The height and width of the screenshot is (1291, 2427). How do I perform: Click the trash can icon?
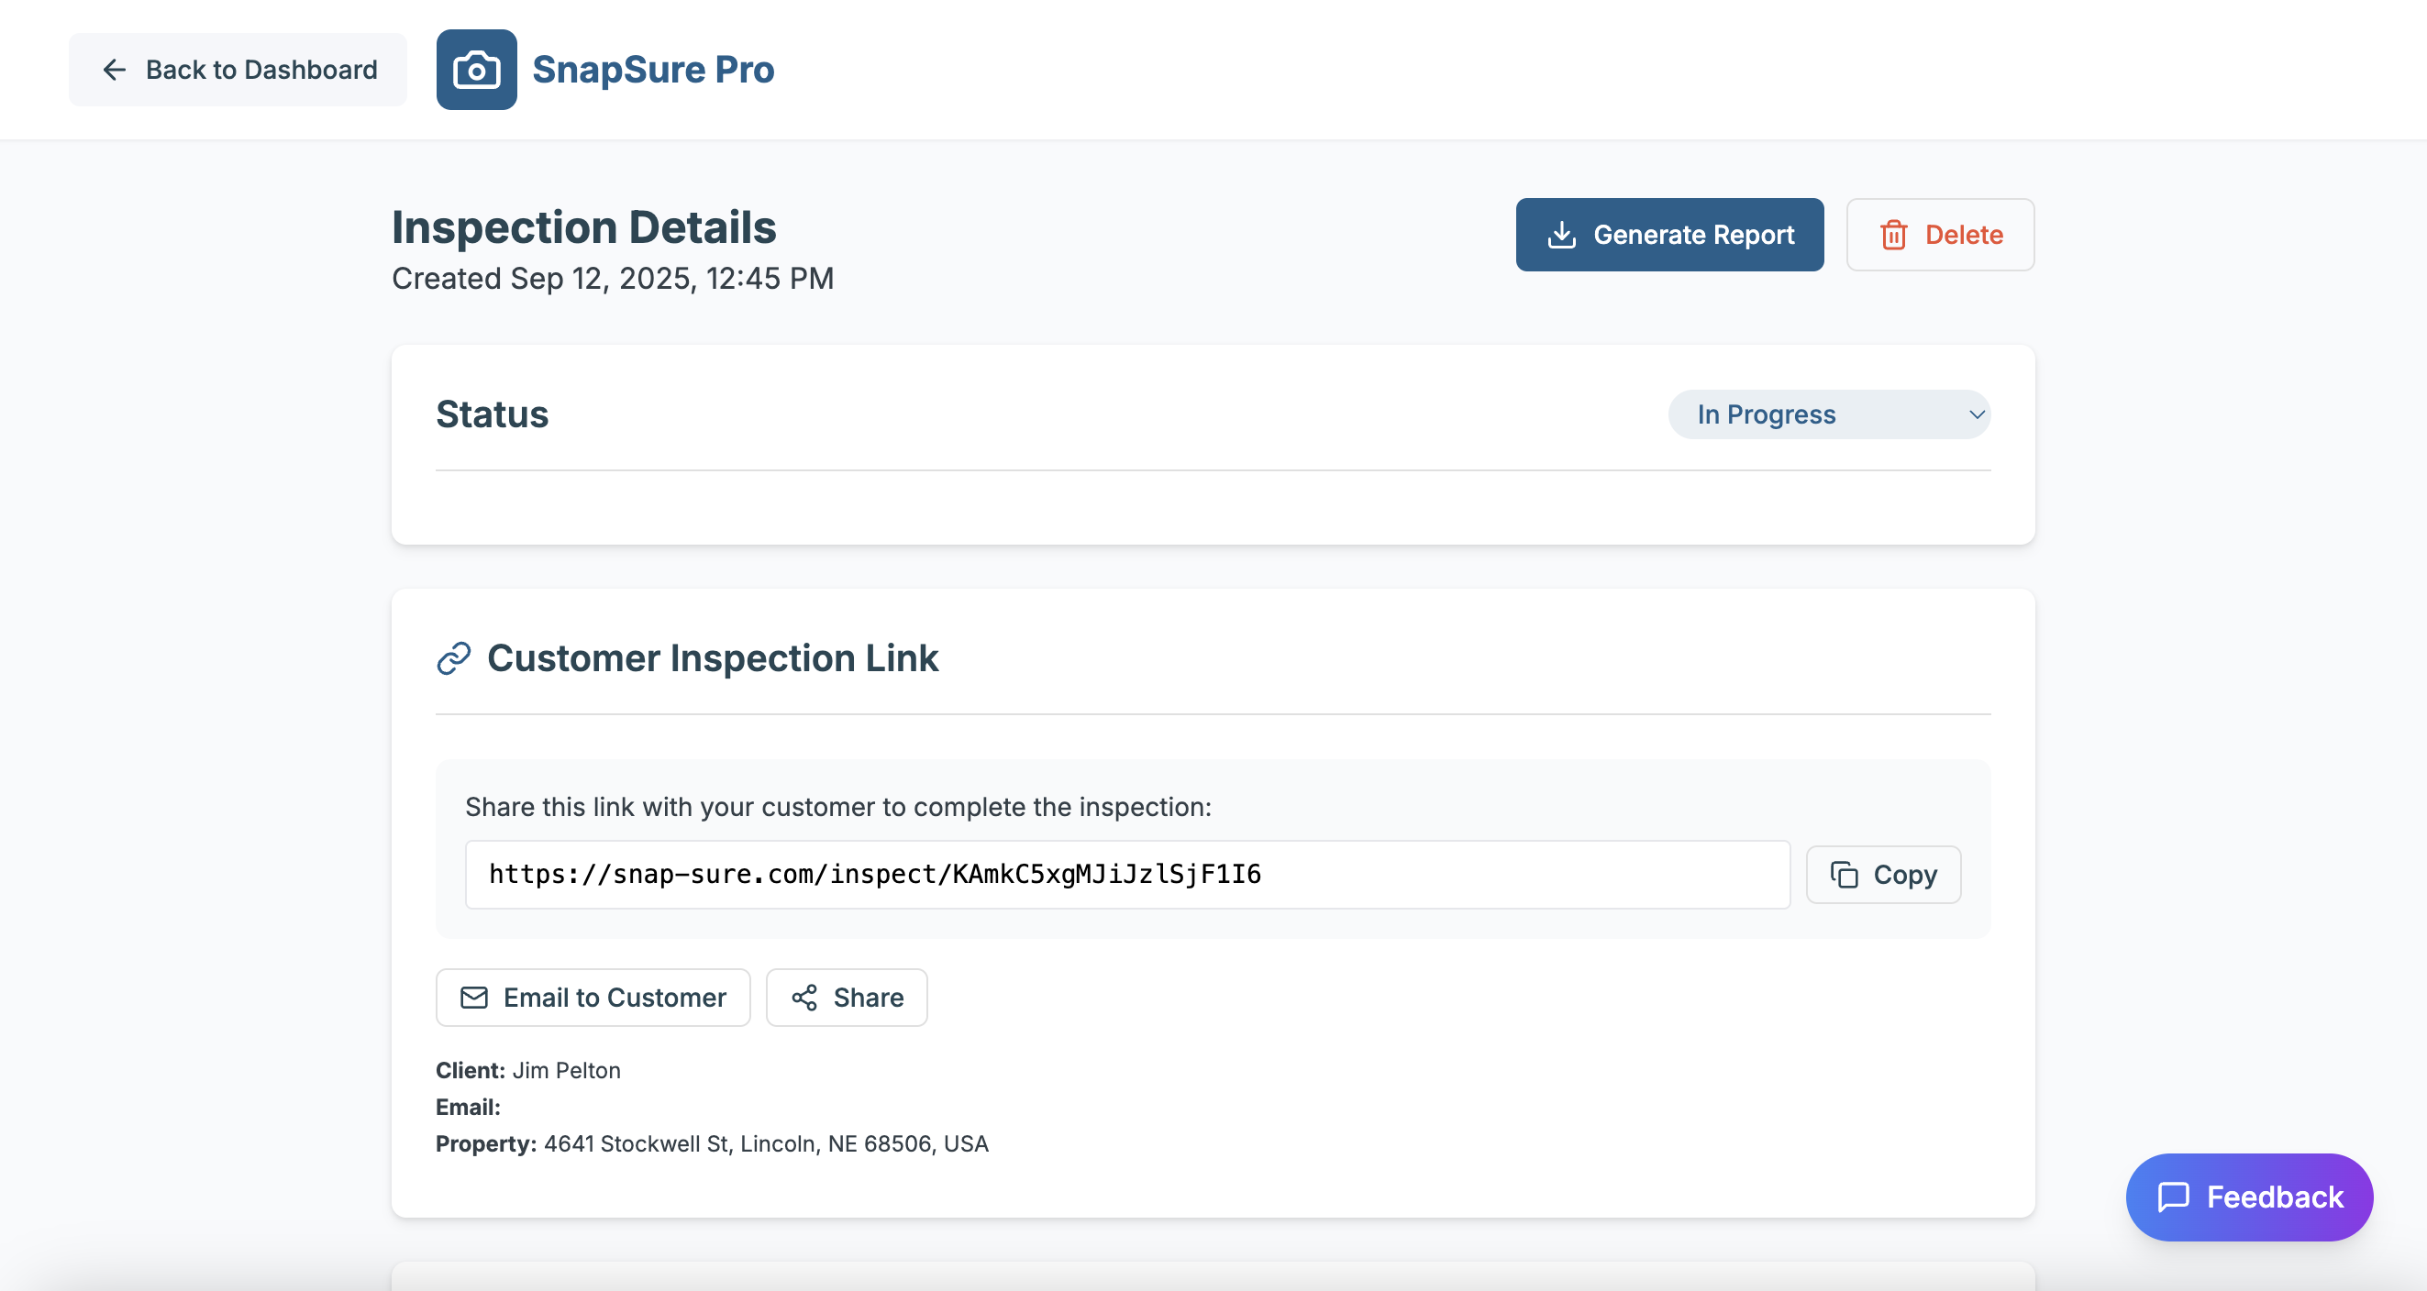tap(1893, 235)
